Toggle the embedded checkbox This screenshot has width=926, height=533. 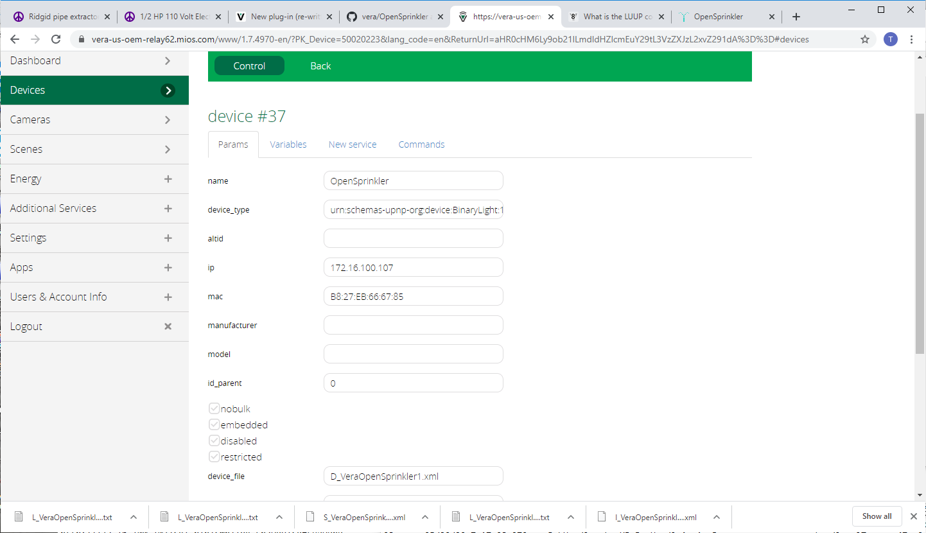click(214, 425)
